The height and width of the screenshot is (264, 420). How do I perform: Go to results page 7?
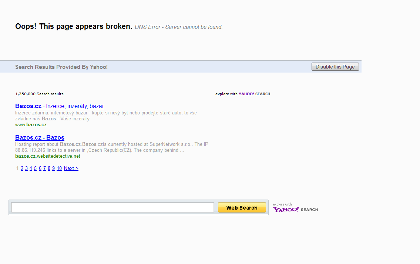pos(44,168)
